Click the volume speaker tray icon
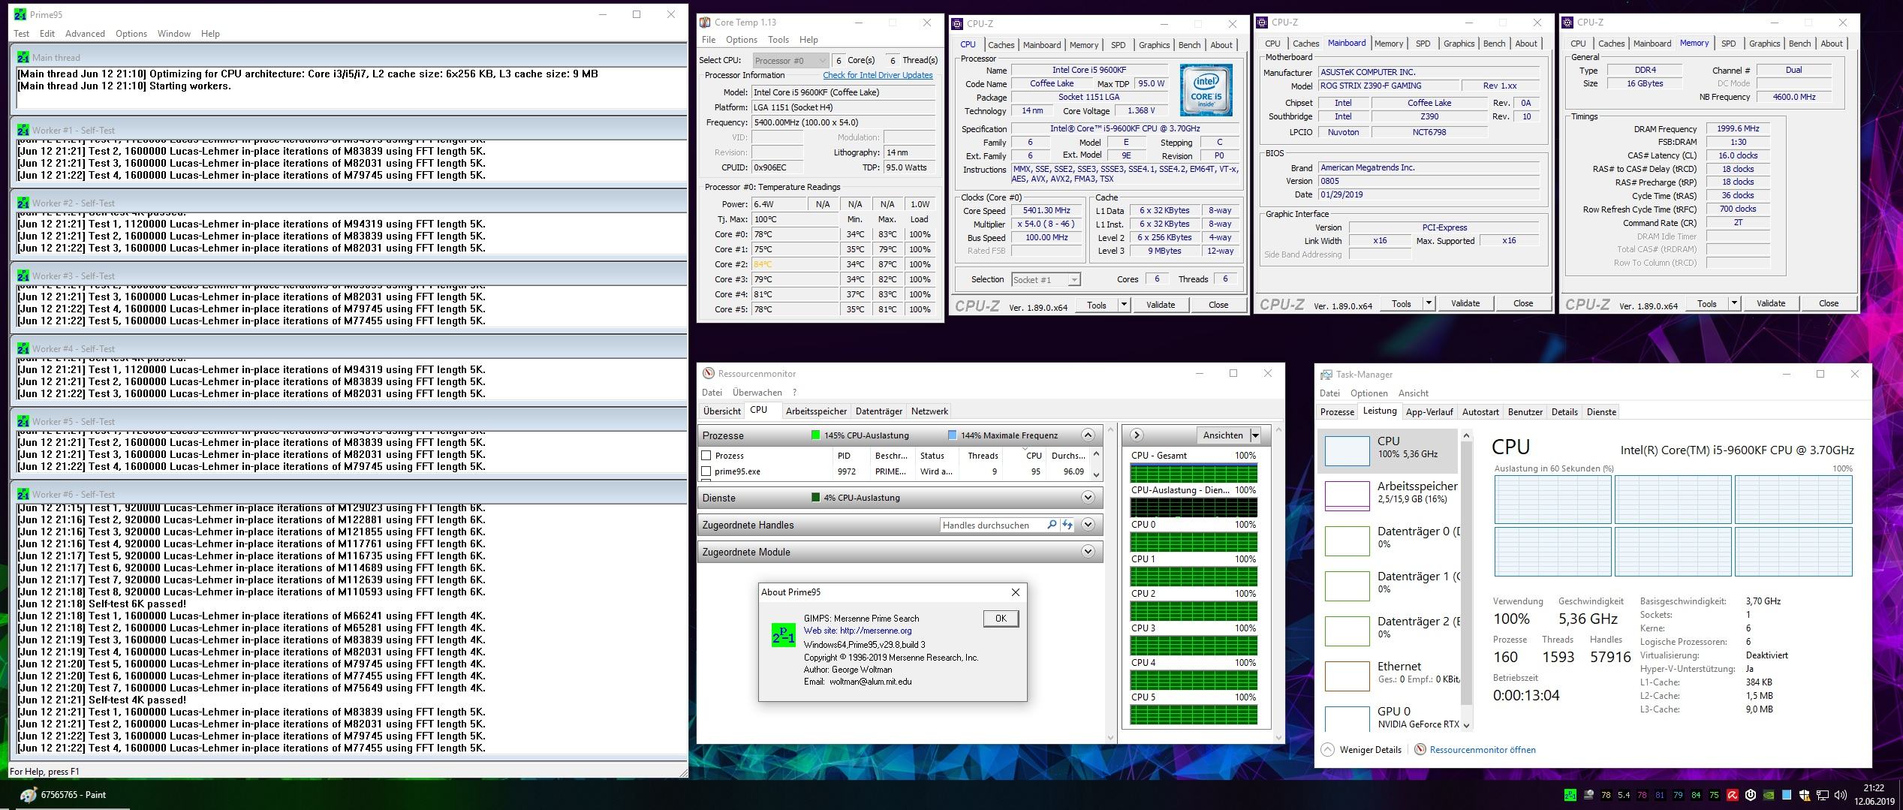1903x810 pixels. pos(1841,795)
